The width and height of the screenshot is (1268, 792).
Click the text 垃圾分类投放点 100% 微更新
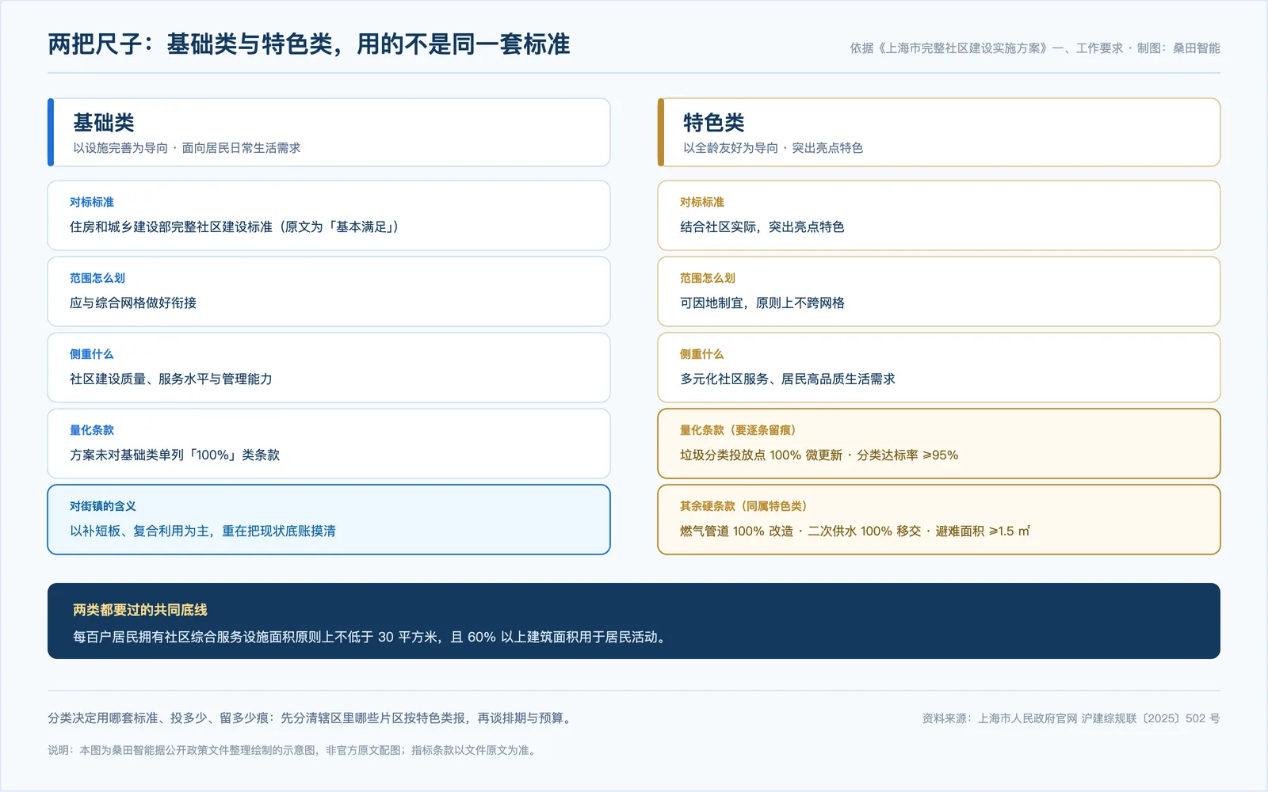pos(761,455)
